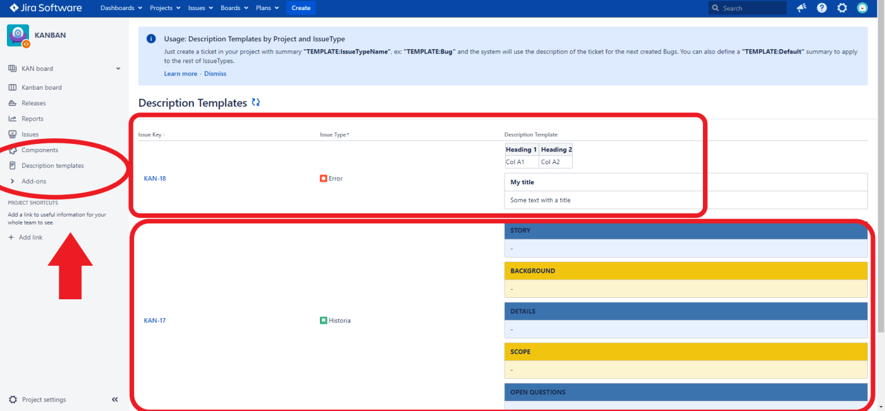
Task: Open the Issues menu in top navigation
Action: [x=200, y=8]
